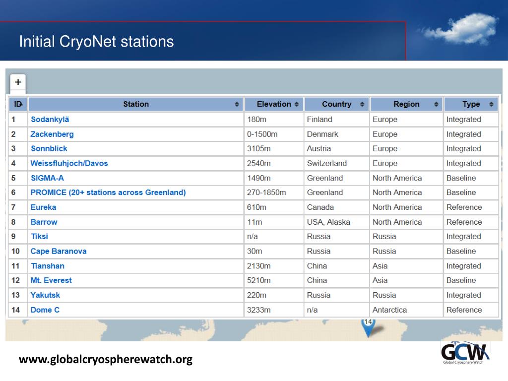Screen dimensions: 508x381
Task: Open the PROMICE stations across Greenland link
Action: pos(108,192)
